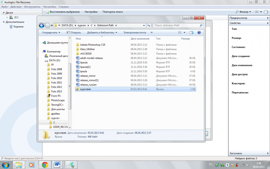This screenshot has width=270, height=169.
Task: Click the Forward navigation arrow in Explorer
Action: 48,25
